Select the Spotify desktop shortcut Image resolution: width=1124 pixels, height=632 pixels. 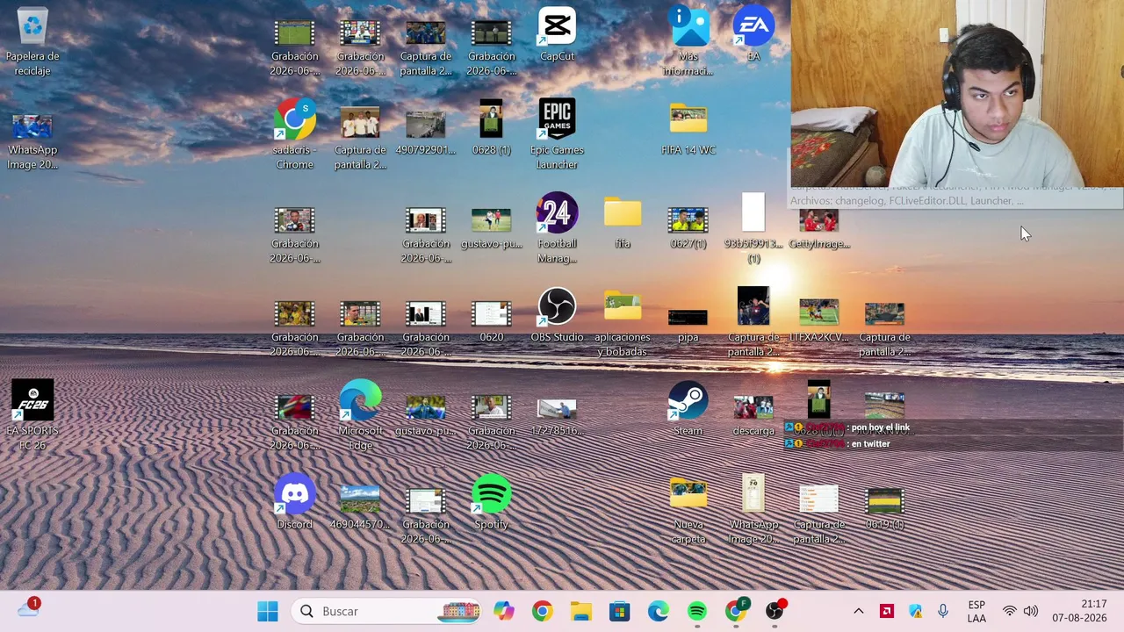[491, 503]
